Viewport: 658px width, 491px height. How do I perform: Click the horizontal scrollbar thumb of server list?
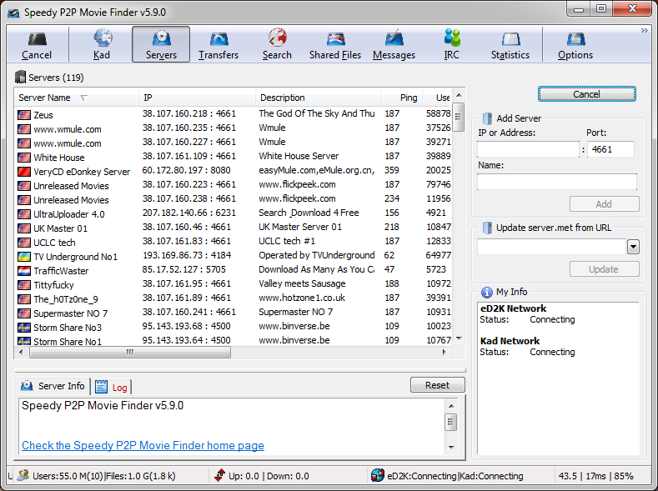130,353
